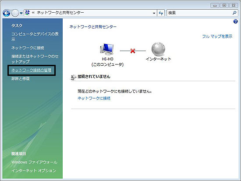This screenshot has width=241, height=181.
Task: Open インターネット オプション related item
Action: tap(34, 170)
